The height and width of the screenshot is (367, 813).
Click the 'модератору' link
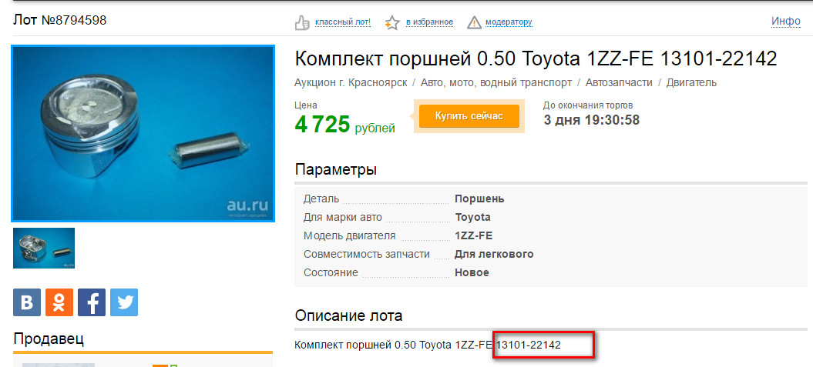(x=509, y=22)
